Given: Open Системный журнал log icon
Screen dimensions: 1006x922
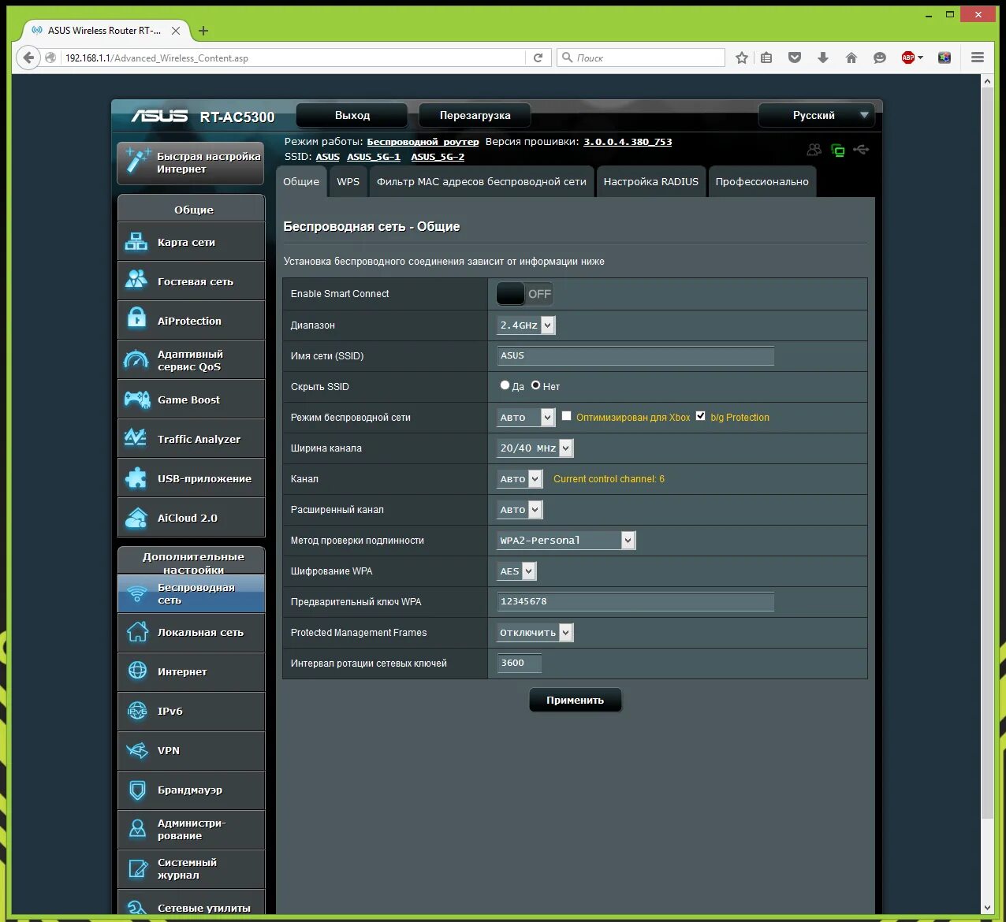Looking at the screenshot, I should pos(137,868).
